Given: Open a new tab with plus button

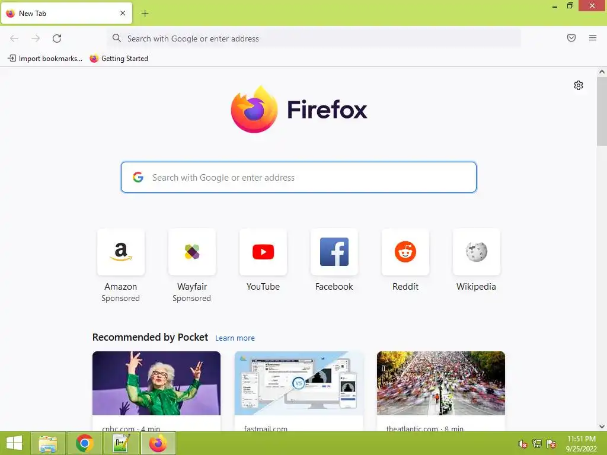Looking at the screenshot, I should (145, 14).
